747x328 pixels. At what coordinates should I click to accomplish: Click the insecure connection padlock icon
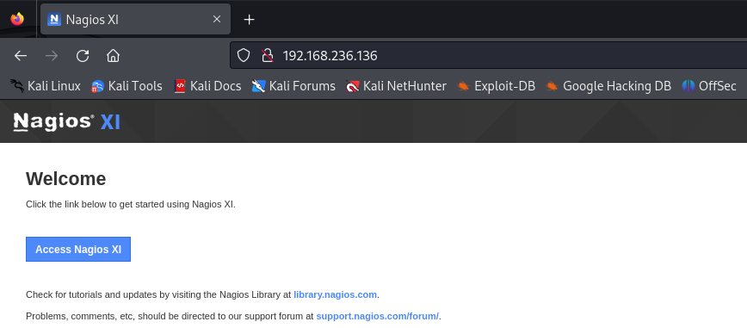click(268, 56)
